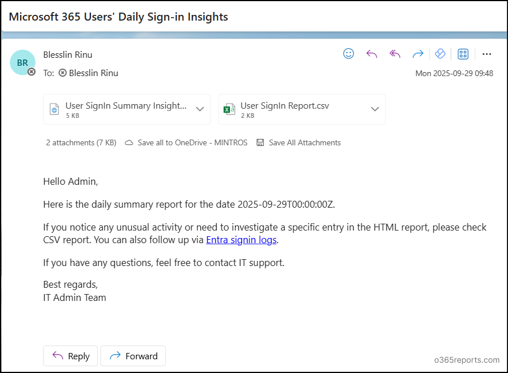This screenshot has height=373, width=508.
Task: React with a smiley emoji to the email
Action: coord(348,53)
